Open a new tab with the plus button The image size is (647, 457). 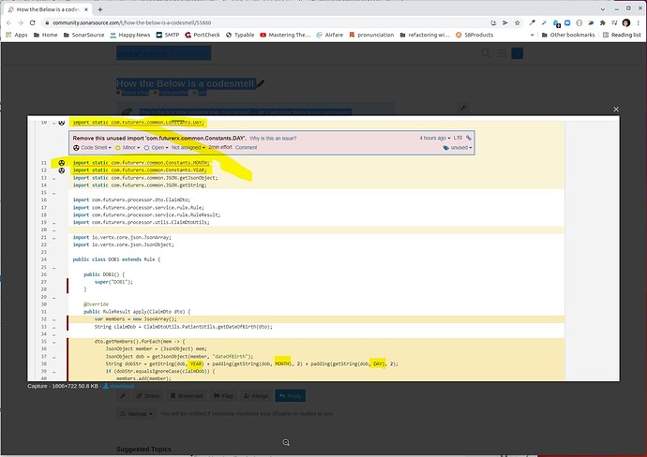[x=99, y=9]
